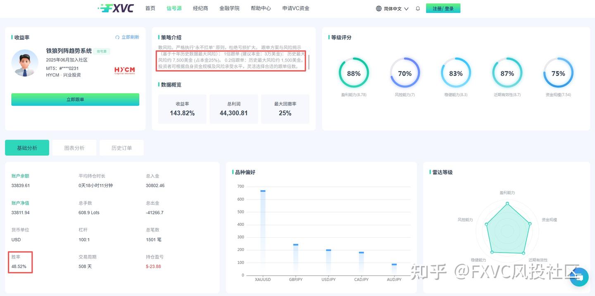
Task: Open the floating chat bubble icon bottom right
Action: point(579,277)
